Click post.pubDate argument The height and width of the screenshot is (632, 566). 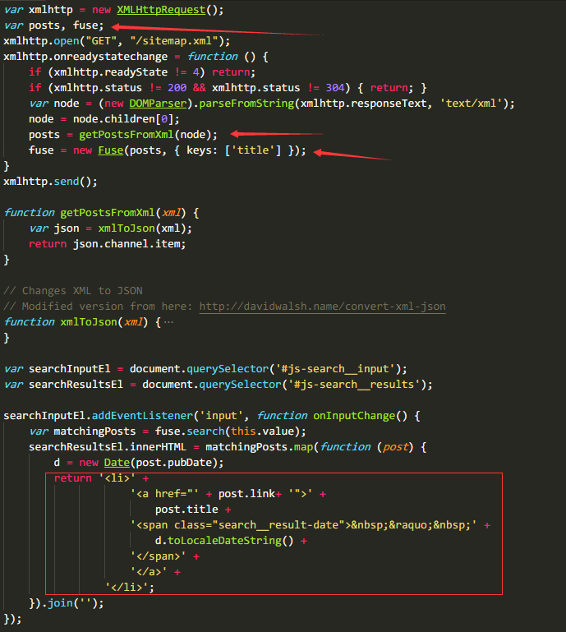point(173,463)
